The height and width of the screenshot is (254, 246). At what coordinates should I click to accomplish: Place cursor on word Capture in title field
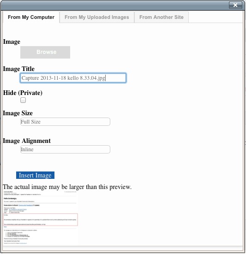point(30,78)
